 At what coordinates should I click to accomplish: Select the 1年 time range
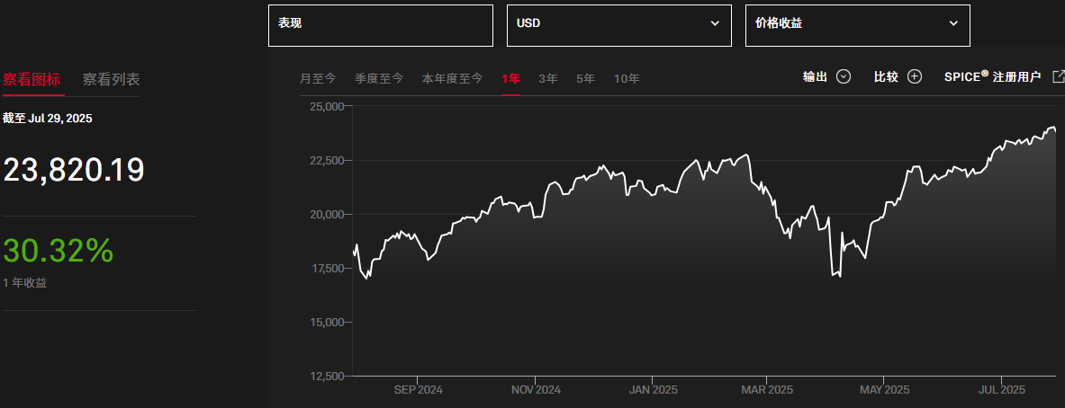pos(510,78)
